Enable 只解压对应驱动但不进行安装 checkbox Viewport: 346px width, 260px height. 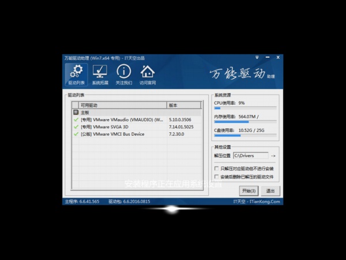coord(216,169)
